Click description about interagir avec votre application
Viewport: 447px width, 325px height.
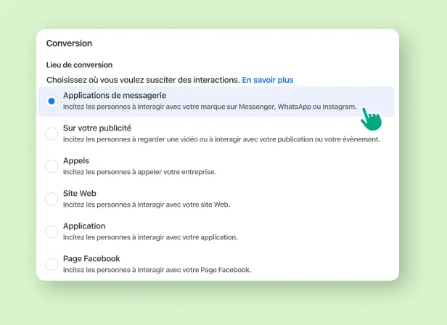(x=150, y=237)
